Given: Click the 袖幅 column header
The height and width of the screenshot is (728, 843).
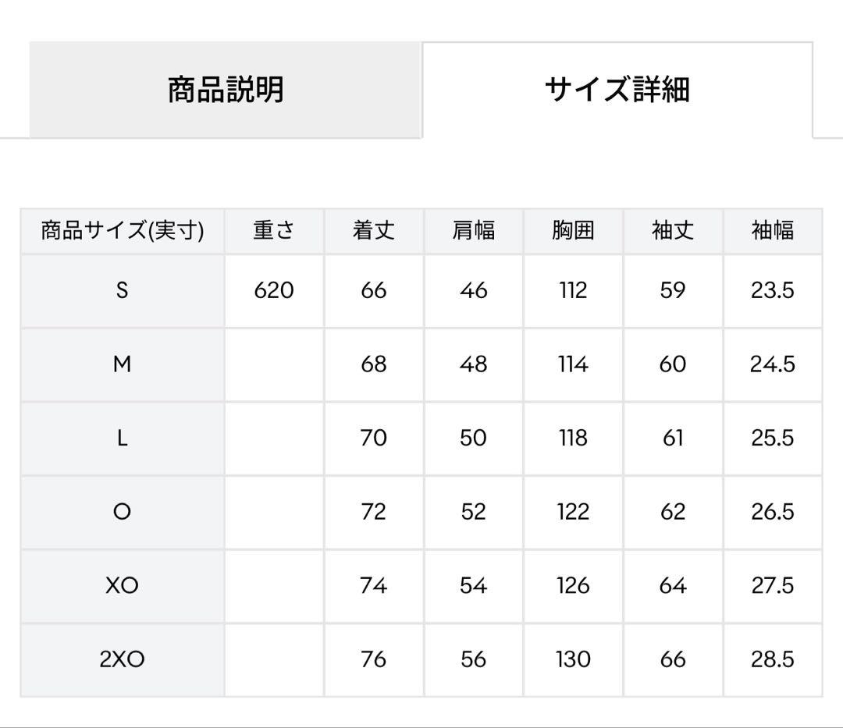Looking at the screenshot, I should (x=773, y=231).
